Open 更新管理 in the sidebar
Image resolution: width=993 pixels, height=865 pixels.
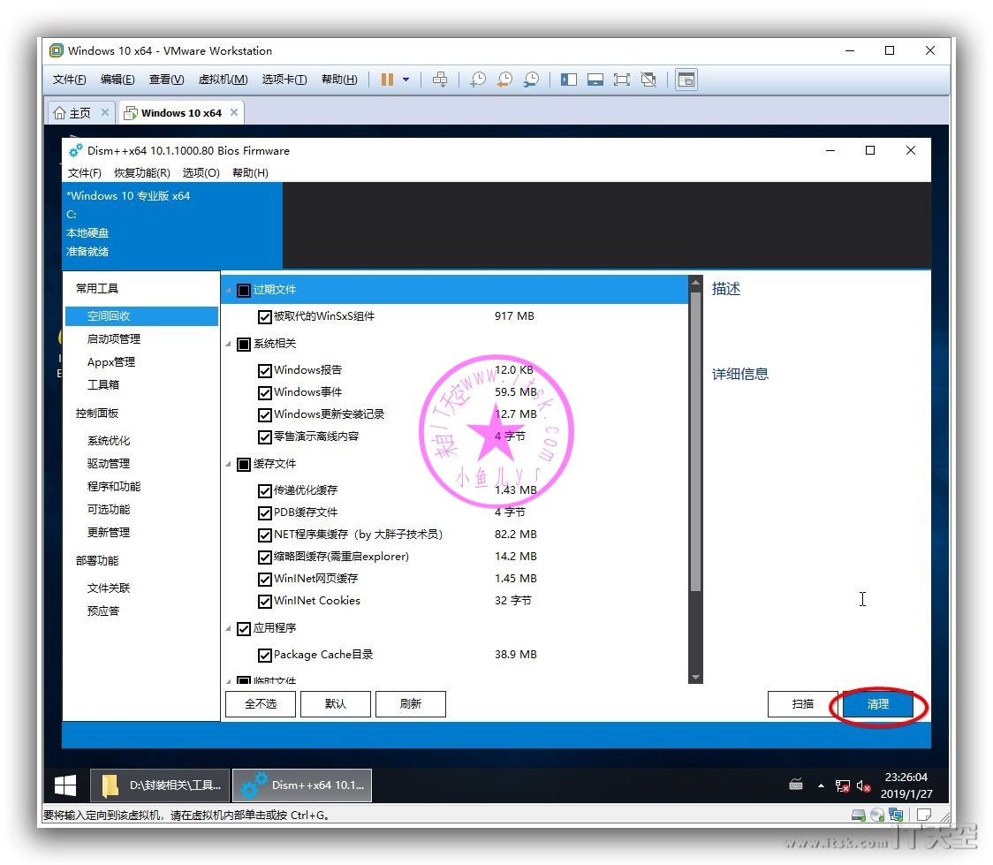click(x=109, y=532)
